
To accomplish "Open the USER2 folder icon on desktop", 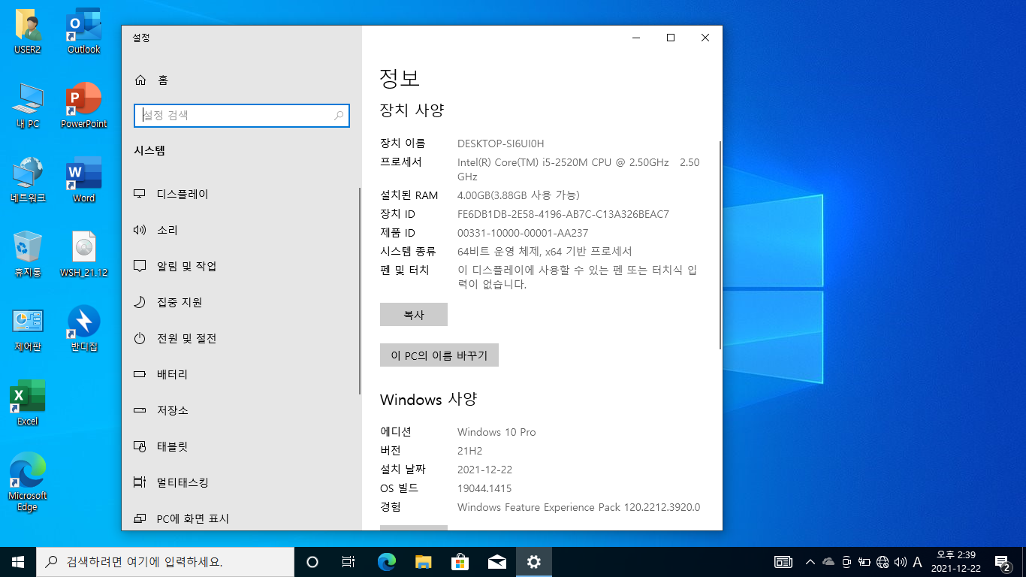I will (x=28, y=32).
